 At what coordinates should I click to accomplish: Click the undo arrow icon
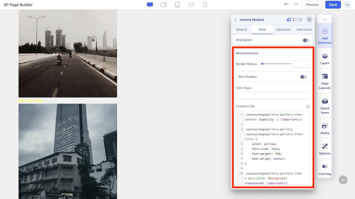click(x=286, y=5)
